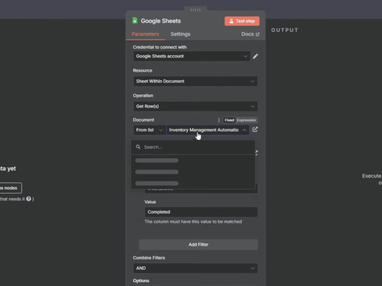This screenshot has width=382, height=286.
Task: Switch to the Parameters tab
Action: click(x=145, y=34)
